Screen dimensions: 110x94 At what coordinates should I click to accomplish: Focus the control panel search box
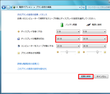pos(98,7)
